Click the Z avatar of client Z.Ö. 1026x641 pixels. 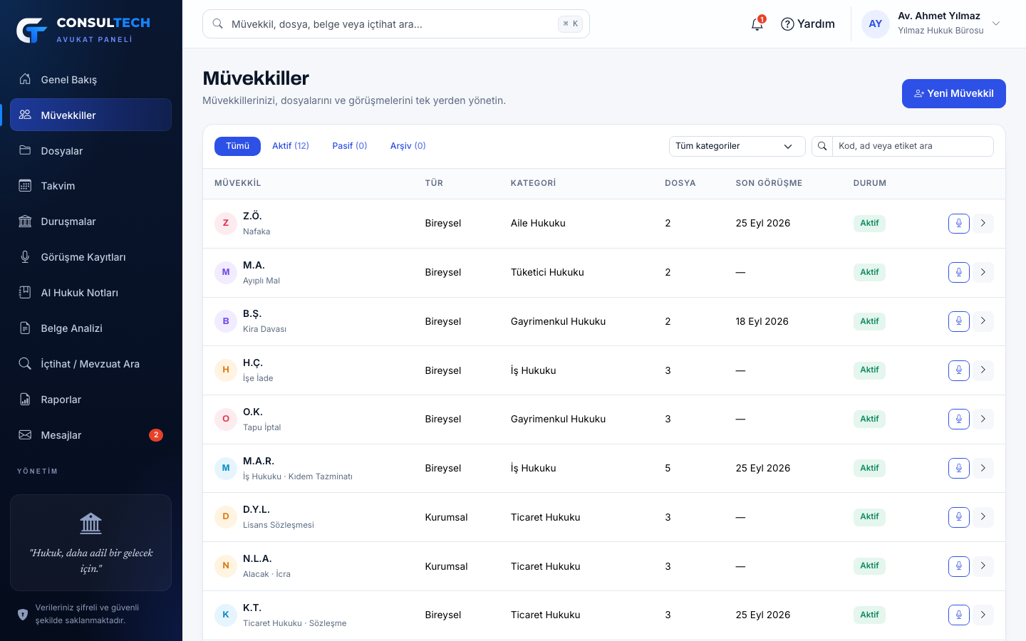pos(226,224)
